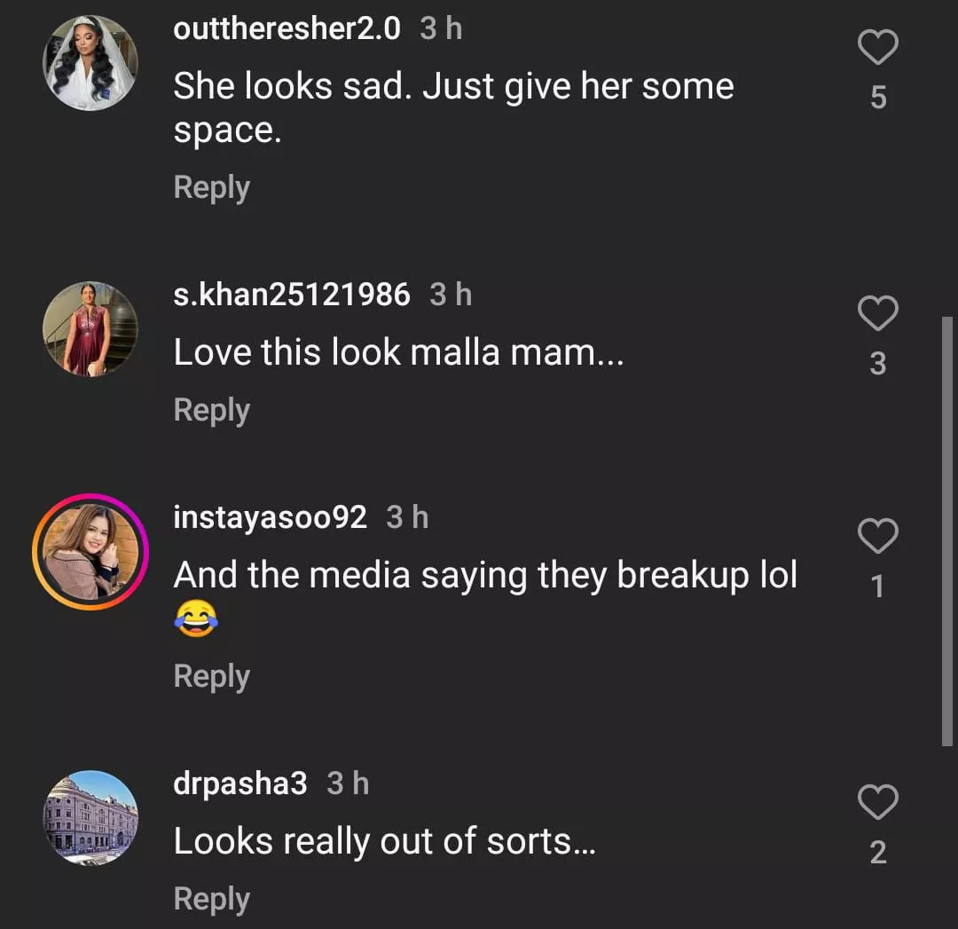This screenshot has width=958, height=929.
Task: Open username outtheresher2.0
Action: pos(287,29)
